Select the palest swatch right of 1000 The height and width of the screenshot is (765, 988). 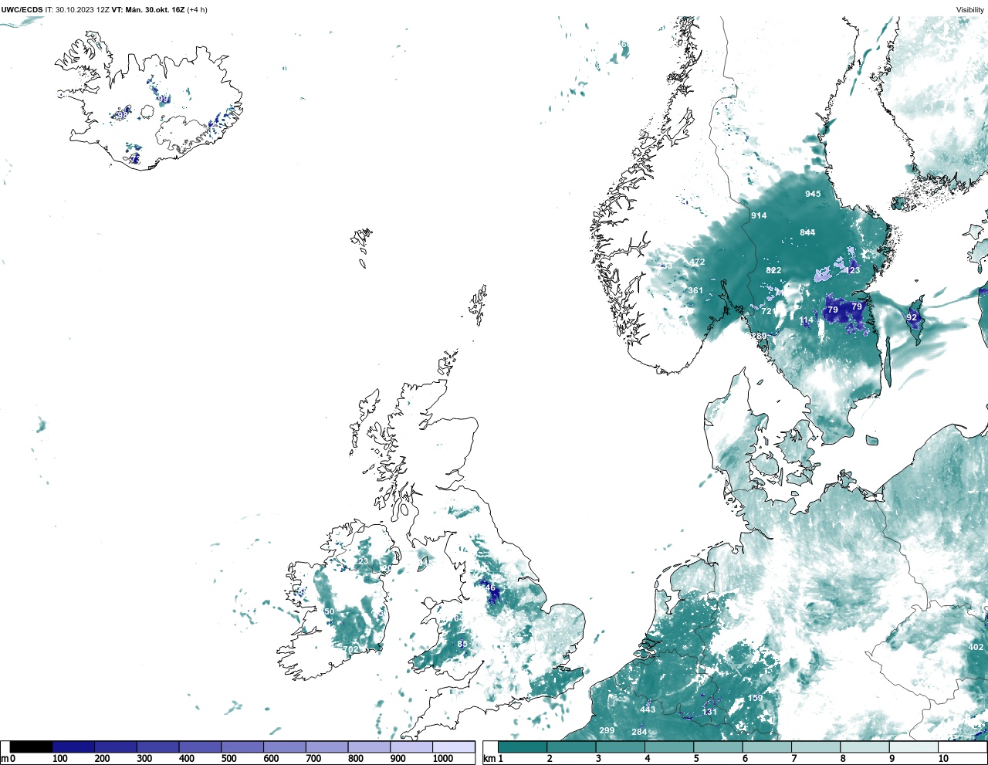tap(454, 746)
